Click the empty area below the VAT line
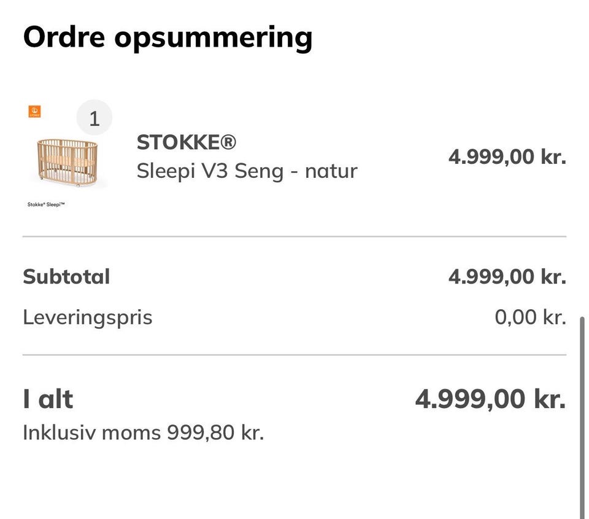The width and height of the screenshot is (589, 519). coord(294,485)
